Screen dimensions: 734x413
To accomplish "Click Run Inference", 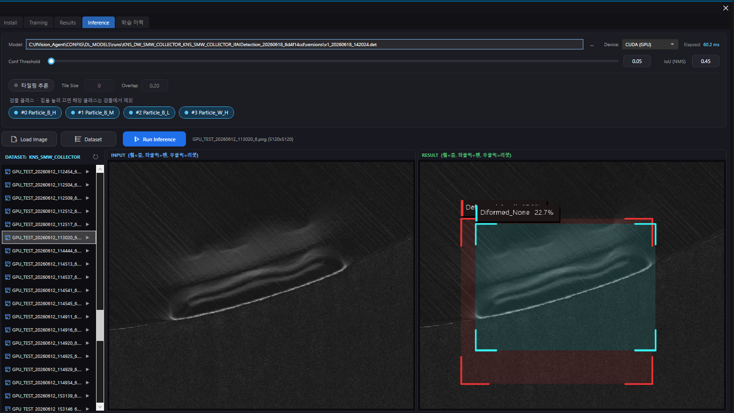I will [x=154, y=139].
